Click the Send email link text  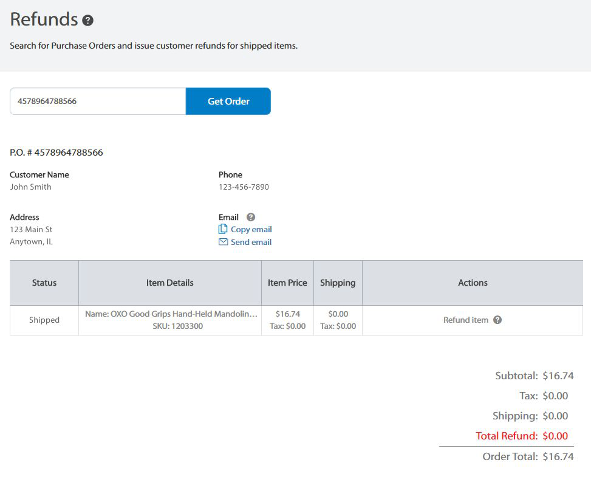(251, 242)
